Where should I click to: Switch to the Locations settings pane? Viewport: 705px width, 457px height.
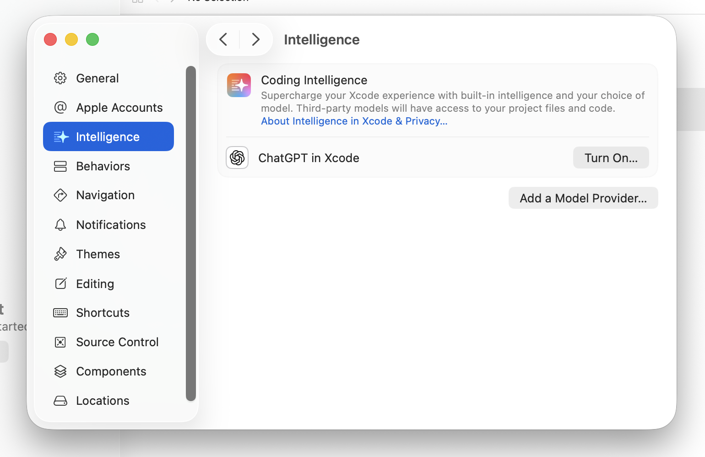coord(103,400)
